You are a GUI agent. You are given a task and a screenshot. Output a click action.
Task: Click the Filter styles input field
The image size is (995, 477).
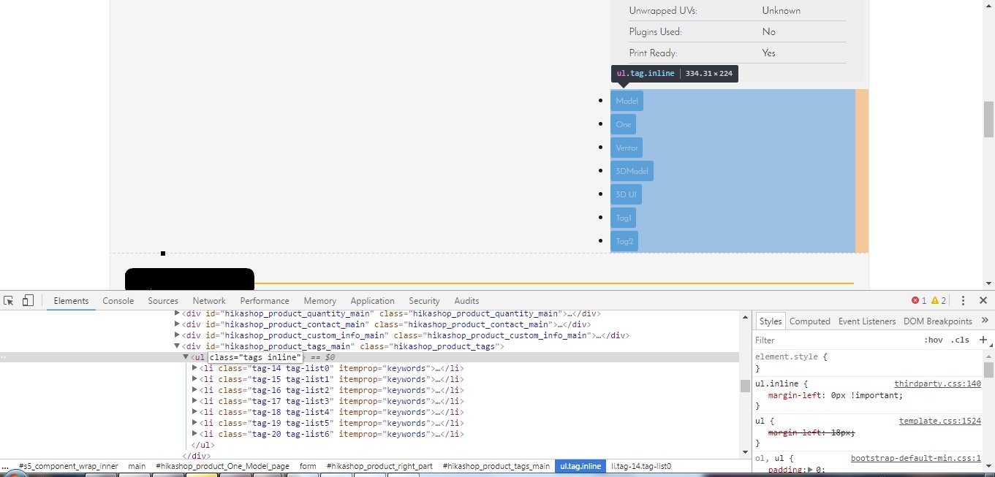point(833,340)
